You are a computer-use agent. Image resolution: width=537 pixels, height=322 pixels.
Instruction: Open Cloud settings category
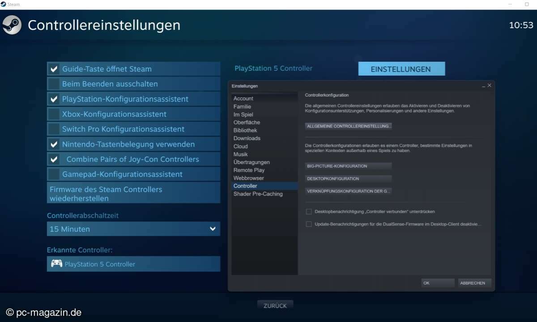(264, 146)
